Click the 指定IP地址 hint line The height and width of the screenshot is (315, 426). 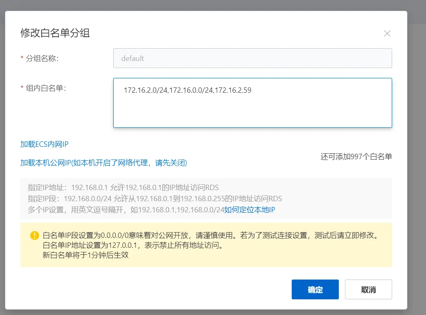pyautogui.click(x=123, y=188)
